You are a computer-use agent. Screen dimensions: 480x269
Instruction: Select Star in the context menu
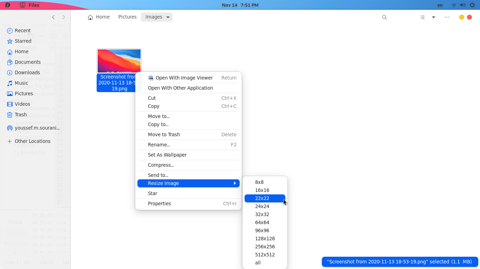[x=188, y=193]
